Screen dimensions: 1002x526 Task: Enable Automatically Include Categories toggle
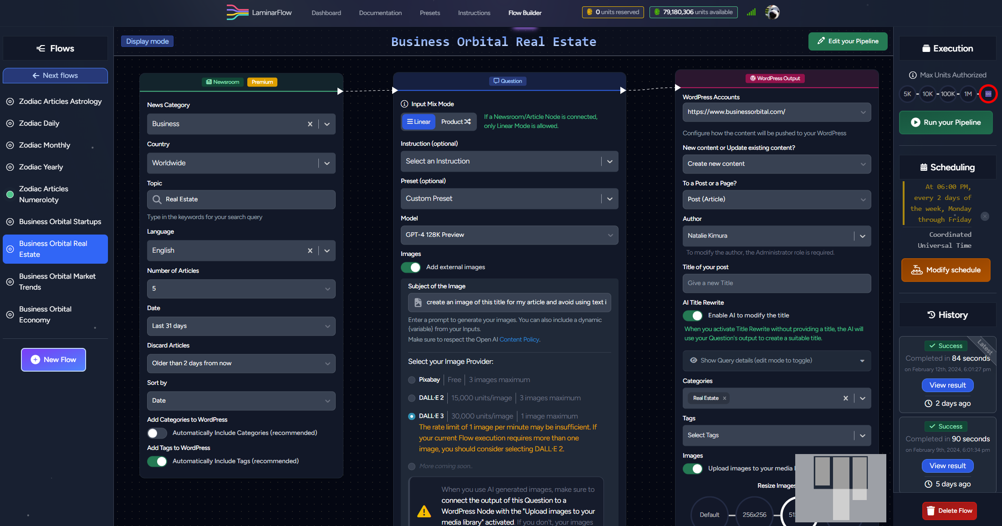[x=157, y=433]
